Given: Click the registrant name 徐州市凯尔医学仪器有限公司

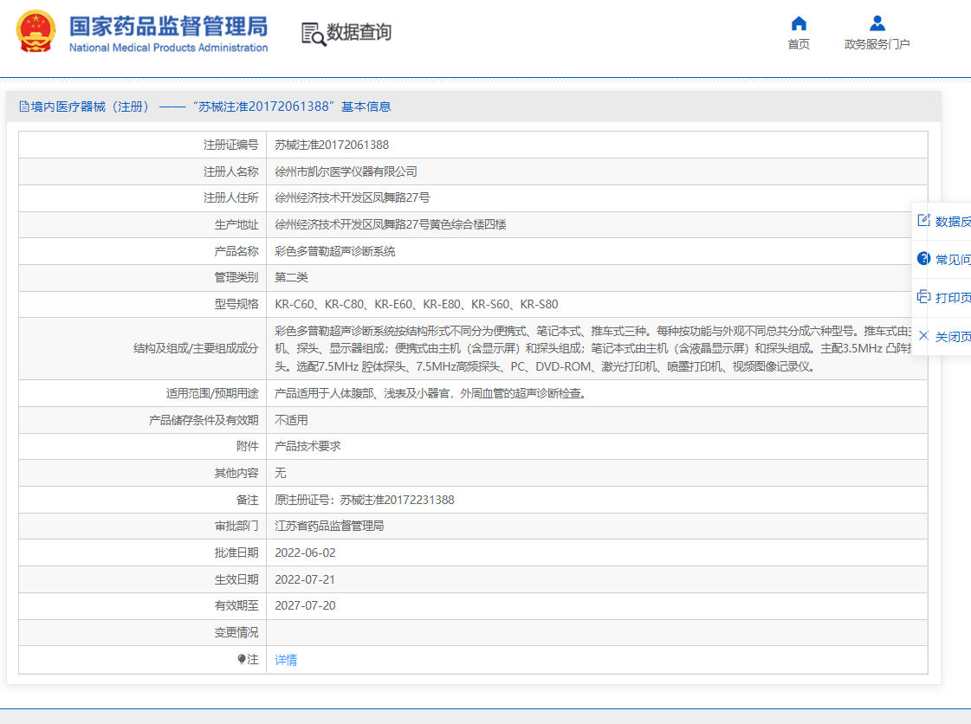Looking at the screenshot, I should pyautogui.click(x=346, y=171).
